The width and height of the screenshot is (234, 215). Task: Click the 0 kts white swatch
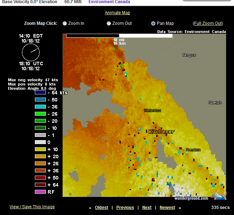point(40,142)
